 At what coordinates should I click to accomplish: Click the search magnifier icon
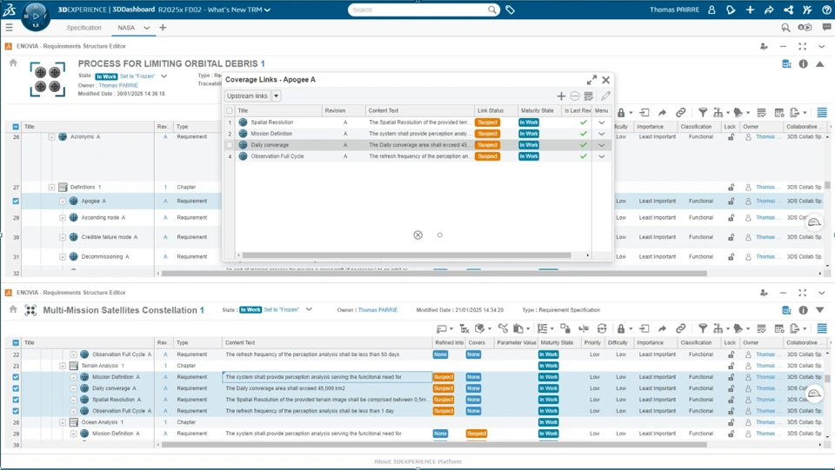click(492, 10)
